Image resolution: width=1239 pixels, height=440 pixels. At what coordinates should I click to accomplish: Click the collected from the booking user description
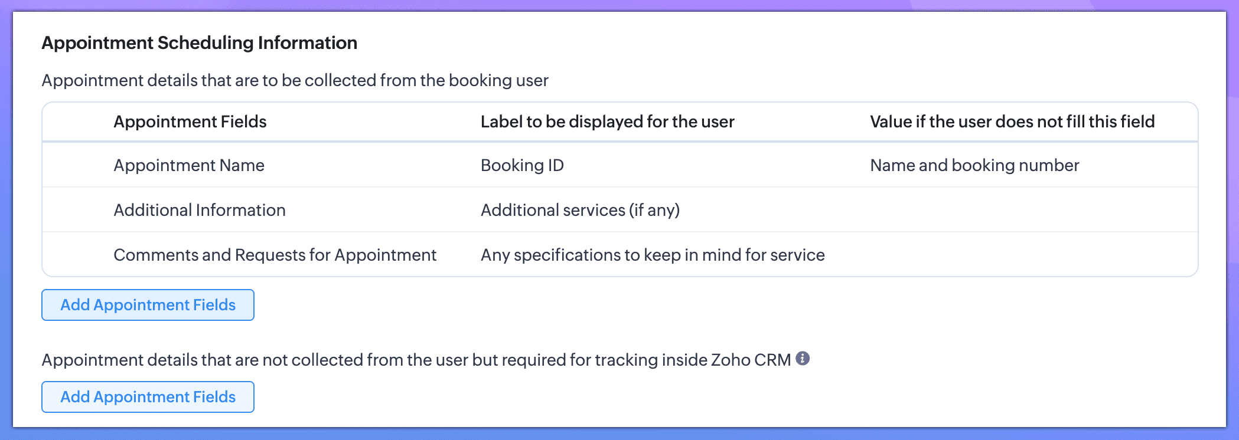[295, 80]
